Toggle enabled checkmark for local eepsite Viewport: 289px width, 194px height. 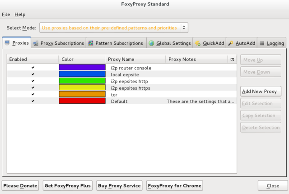pyautogui.click(x=33, y=74)
